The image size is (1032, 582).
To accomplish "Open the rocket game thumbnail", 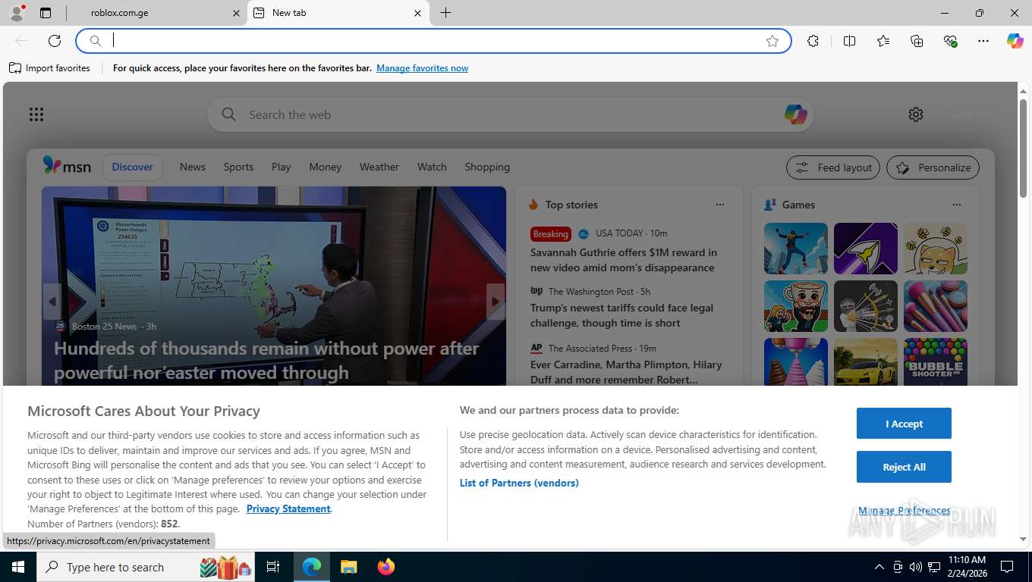I will click(866, 249).
